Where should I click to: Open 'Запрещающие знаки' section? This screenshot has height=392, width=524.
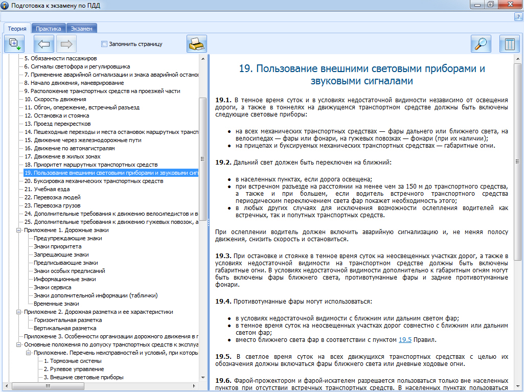(x=61, y=255)
